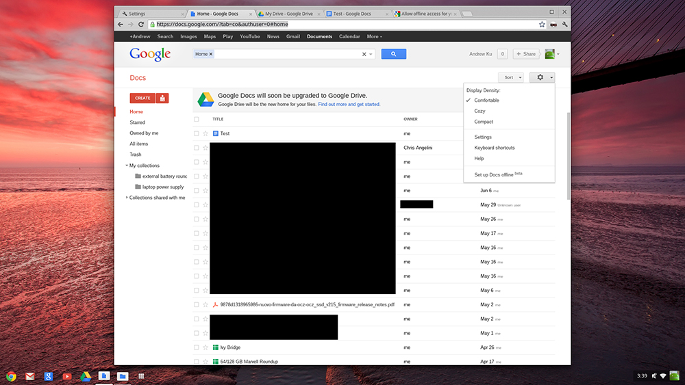Screen dimensions: 685x385
Task: Click the Google logo
Action: point(150,54)
